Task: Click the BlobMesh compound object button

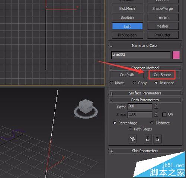Action: [x=127, y=9]
